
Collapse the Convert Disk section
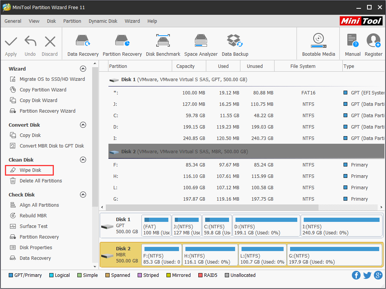point(83,125)
